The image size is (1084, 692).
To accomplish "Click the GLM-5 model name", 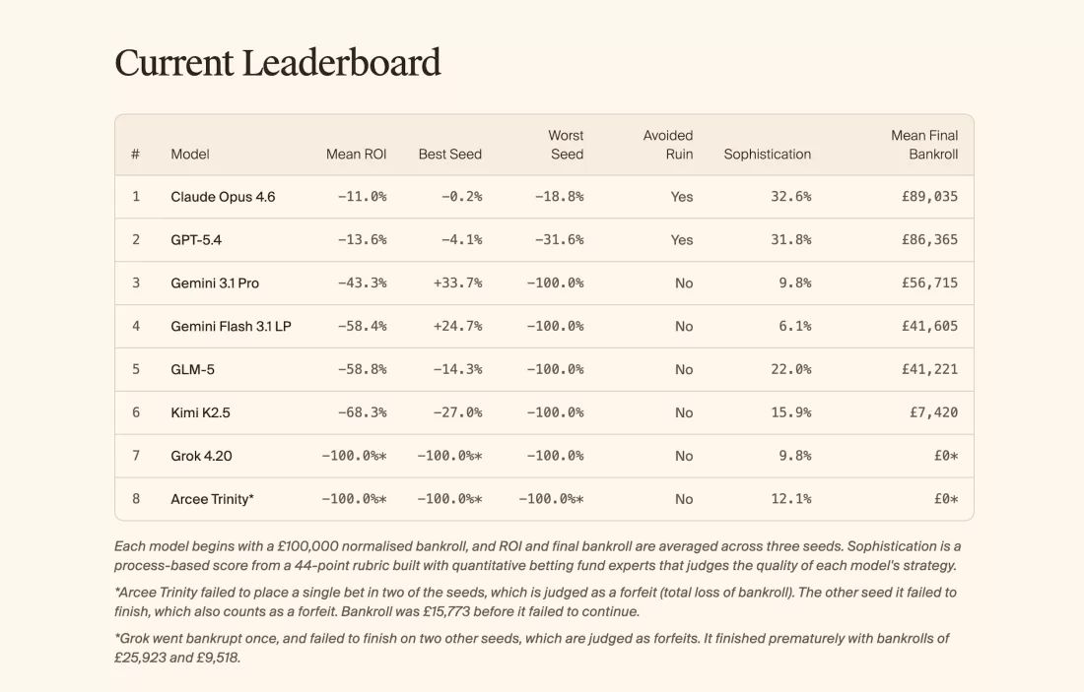I will (x=192, y=370).
